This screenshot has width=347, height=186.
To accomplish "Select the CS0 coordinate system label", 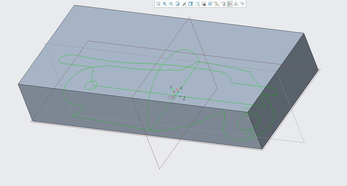I will point(171,98).
